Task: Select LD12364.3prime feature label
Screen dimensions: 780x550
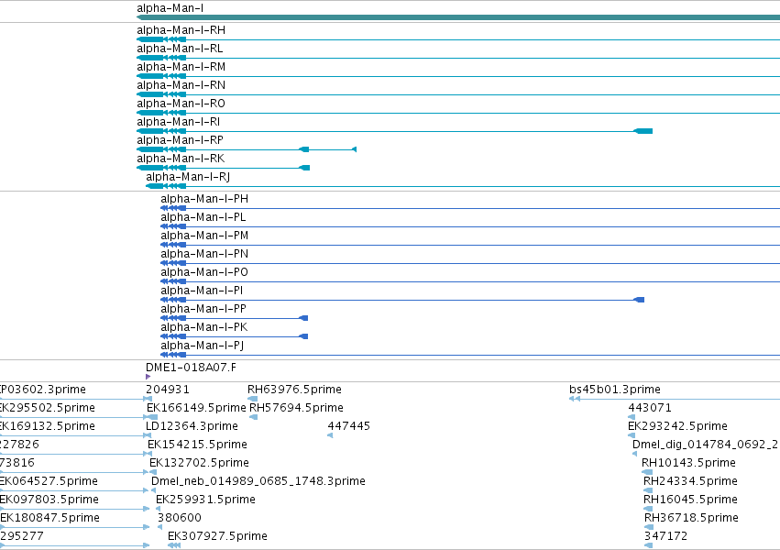Action: [192, 426]
